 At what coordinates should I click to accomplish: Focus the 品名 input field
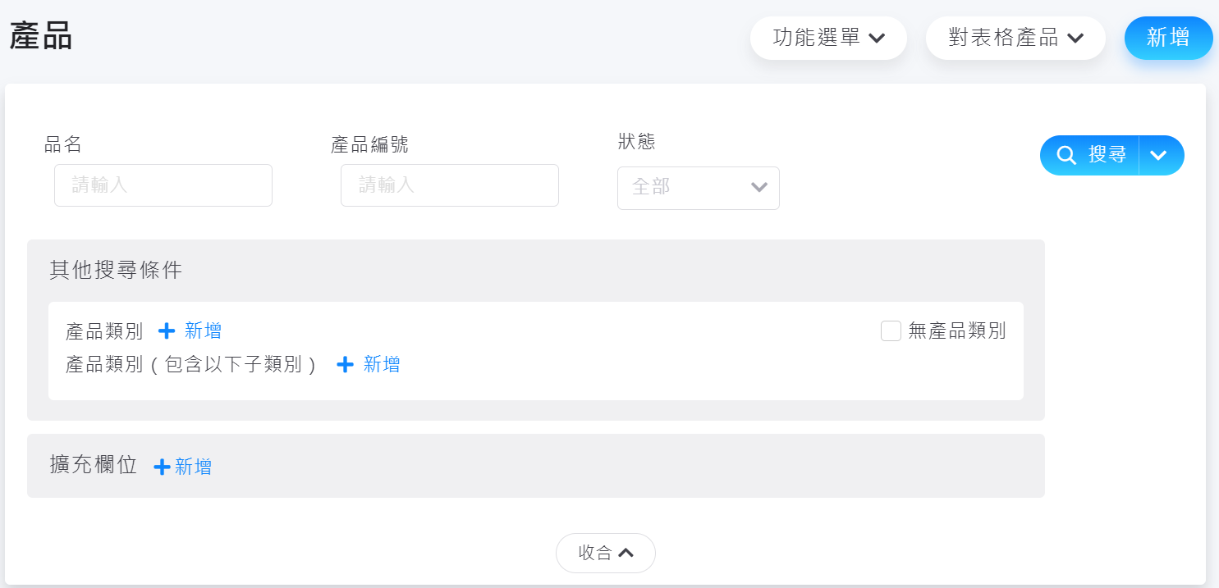163,185
